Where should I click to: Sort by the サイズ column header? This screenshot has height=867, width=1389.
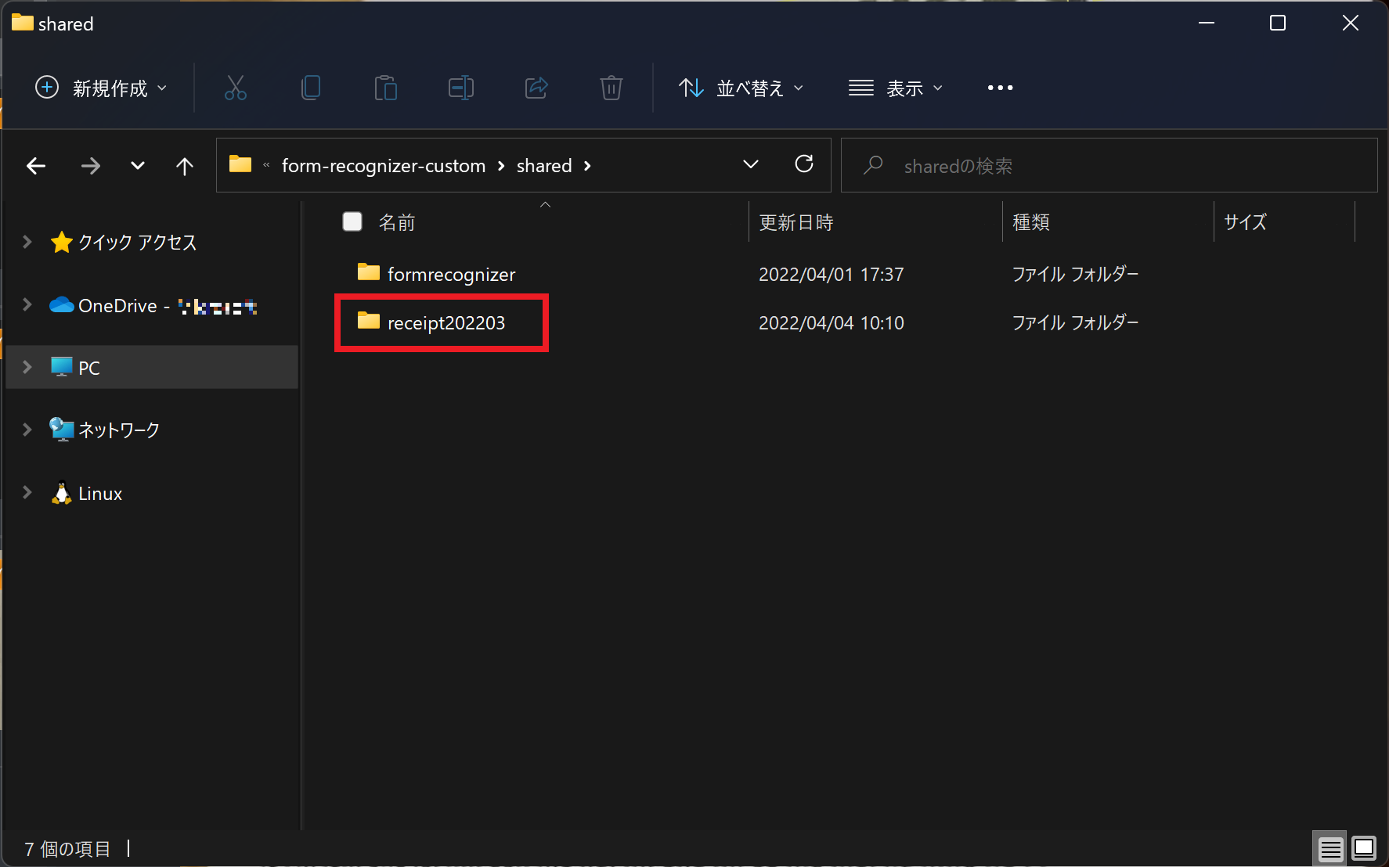pyautogui.click(x=1245, y=223)
